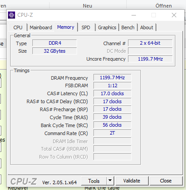186x190 pixels.
Task: Close CPU-Z with the title bar X
Action: pos(174,15)
